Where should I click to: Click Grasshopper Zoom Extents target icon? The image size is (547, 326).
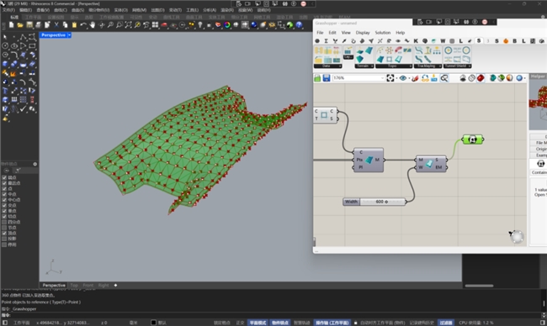tap(390, 78)
